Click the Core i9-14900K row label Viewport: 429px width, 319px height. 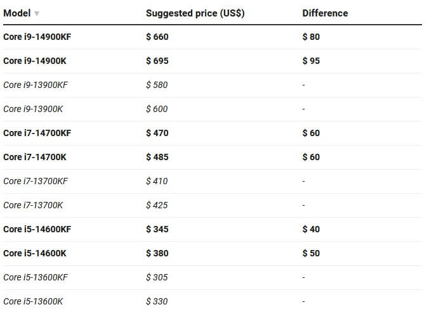(34, 61)
